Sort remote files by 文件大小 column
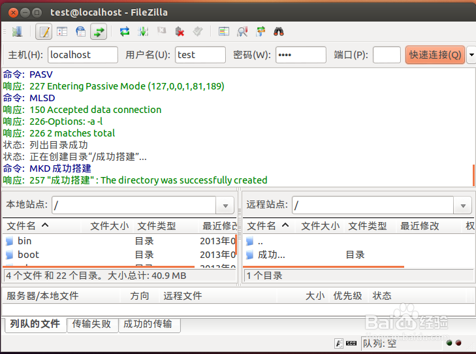This screenshot has width=476, height=354. (x=320, y=226)
